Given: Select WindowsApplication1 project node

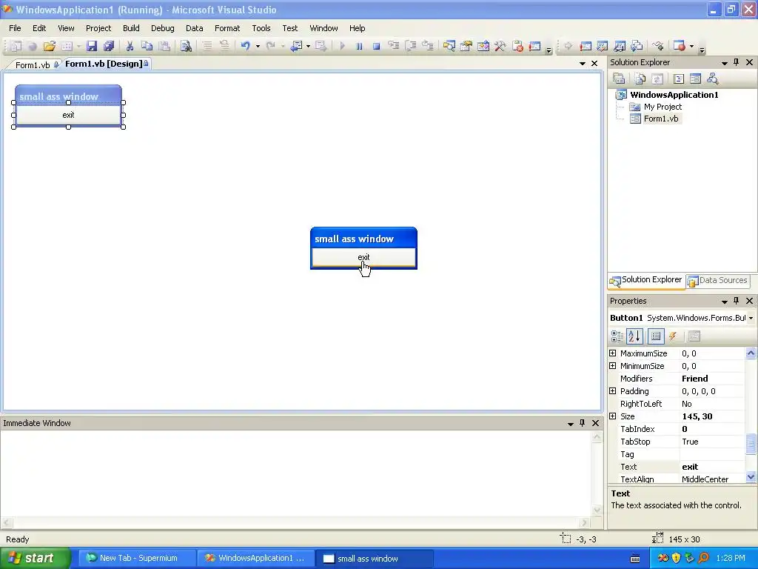Looking at the screenshot, I should pyautogui.click(x=674, y=94).
